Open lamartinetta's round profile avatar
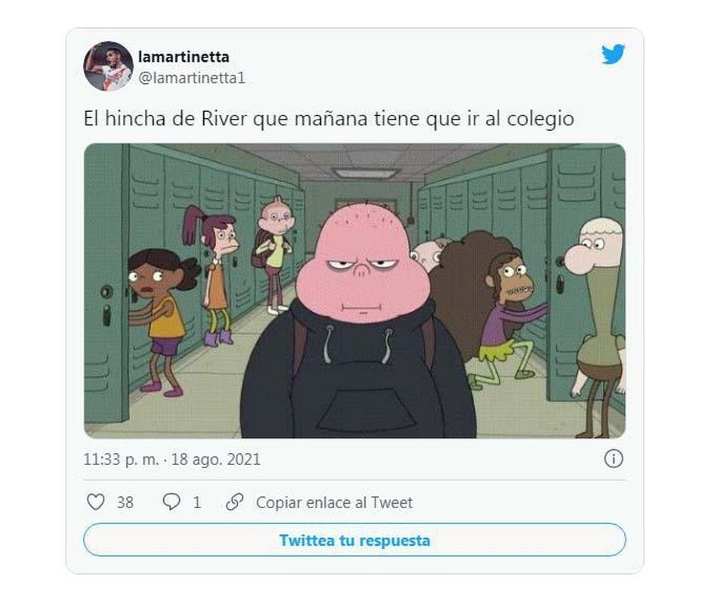 (x=108, y=67)
